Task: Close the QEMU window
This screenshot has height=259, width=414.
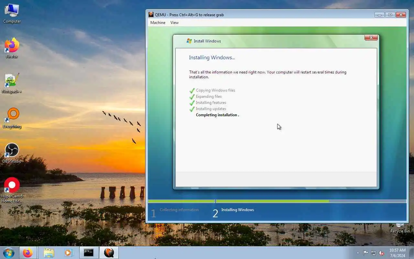Action: (401, 15)
